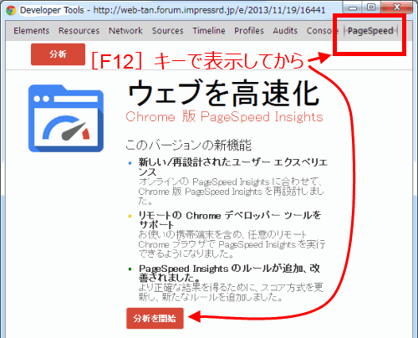Screen dimensions: 418x338
Task: Click the PageSpeed Insights のルールが追加 item
Action: [229, 273]
